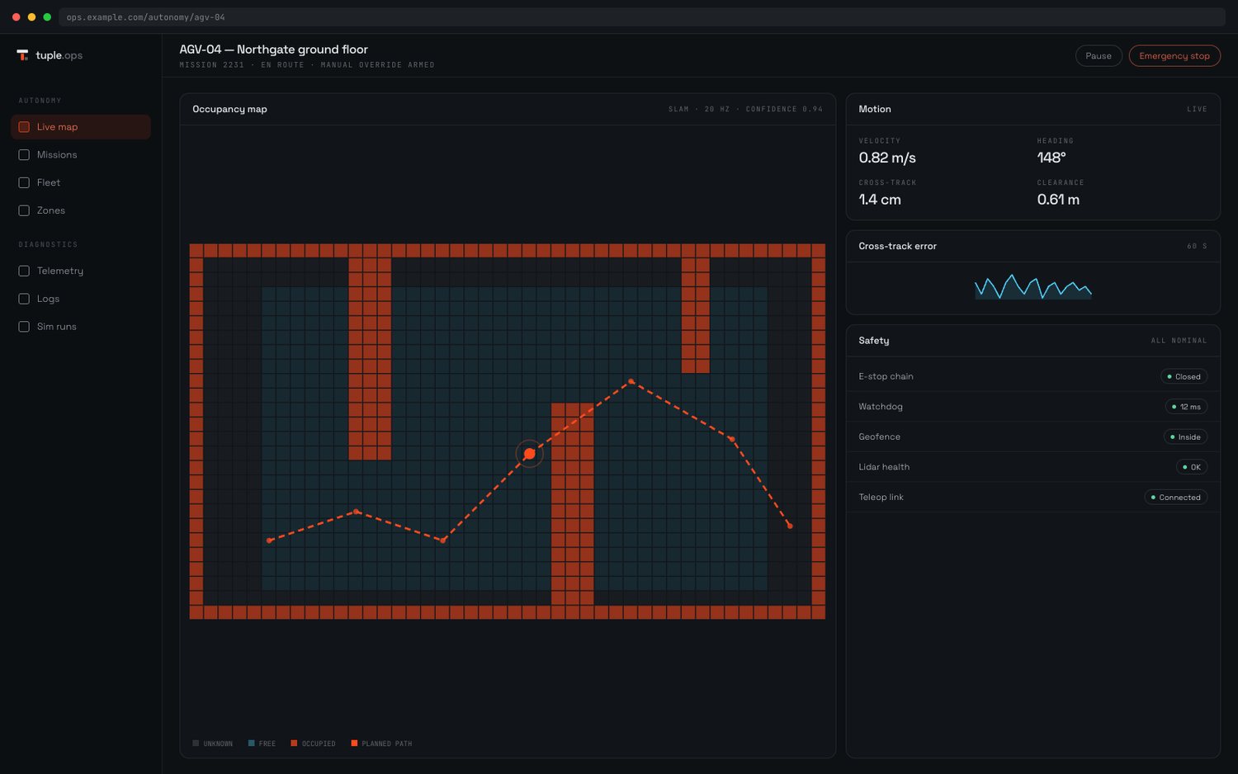1238x774 pixels.
Task: Go to the Missions page
Action: (x=81, y=155)
